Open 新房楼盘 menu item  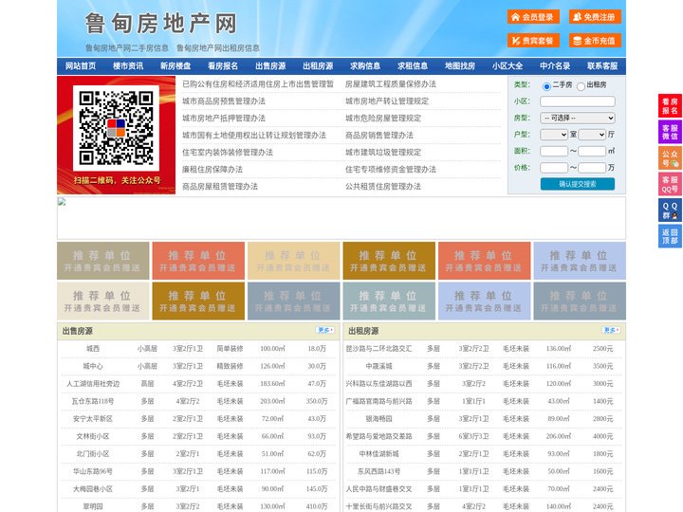pos(175,66)
